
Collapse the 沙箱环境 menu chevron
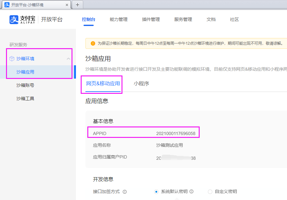(68, 59)
